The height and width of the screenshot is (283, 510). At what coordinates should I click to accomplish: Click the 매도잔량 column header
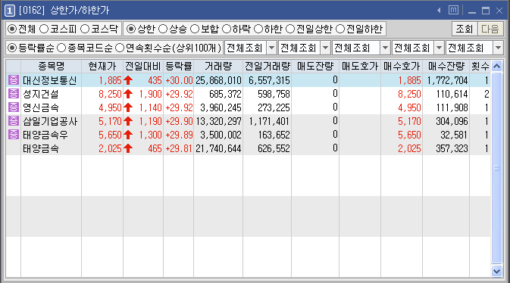pos(315,67)
